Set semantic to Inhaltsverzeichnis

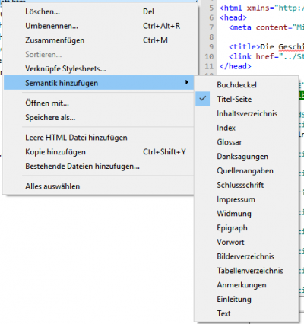[x=246, y=113]
